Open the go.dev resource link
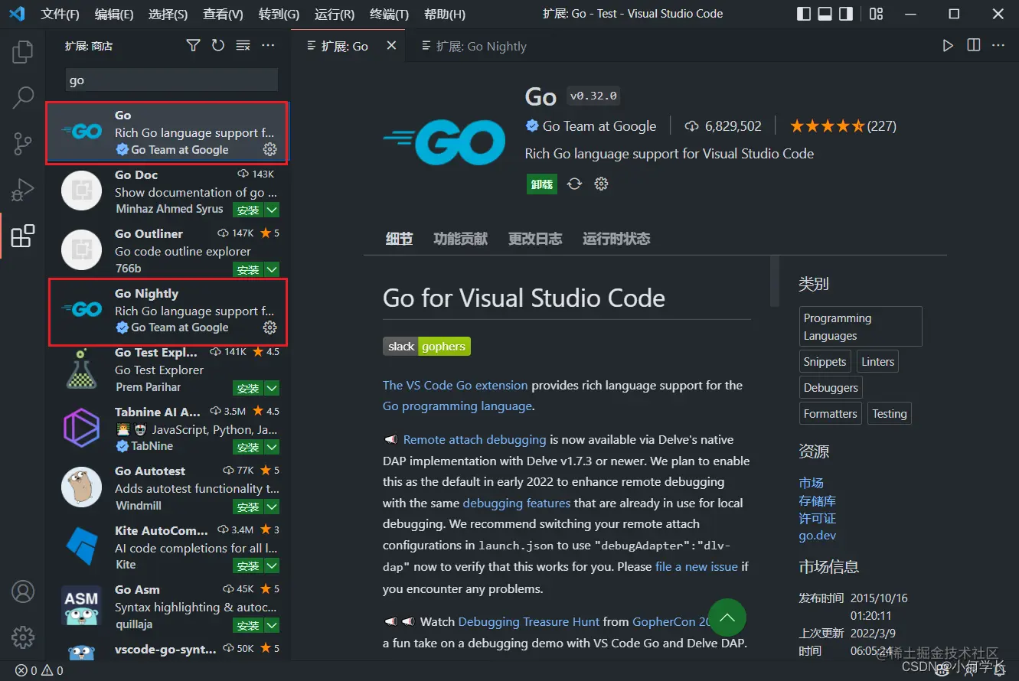This screenshot has height=681, width=1019. (x=817, y=536)
